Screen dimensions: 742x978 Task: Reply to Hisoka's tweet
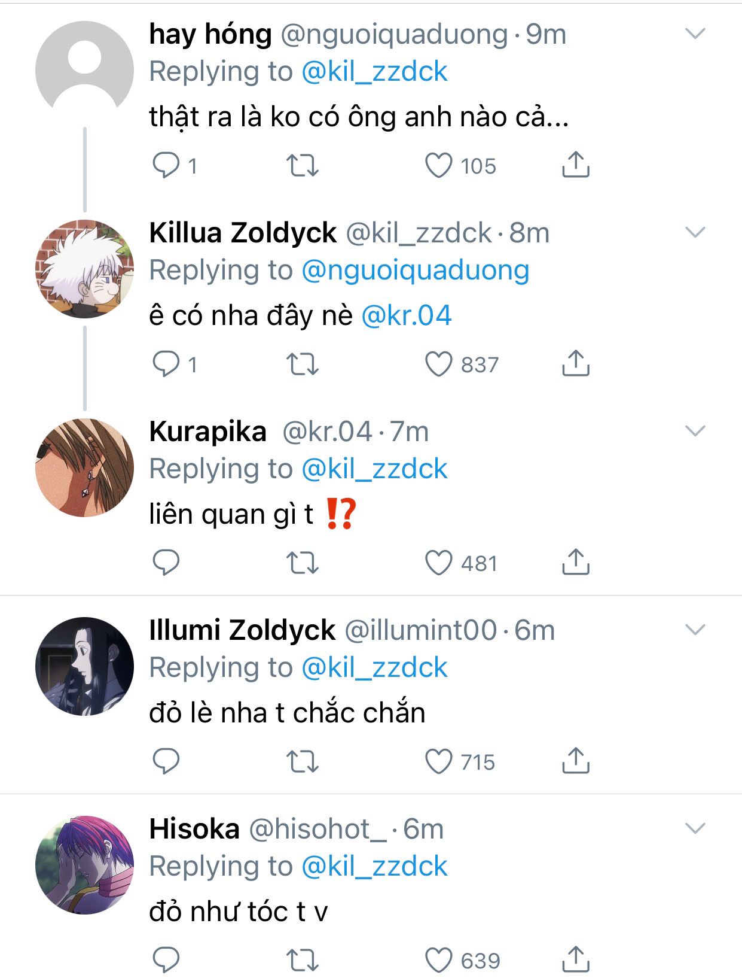[x=166, y=960]
